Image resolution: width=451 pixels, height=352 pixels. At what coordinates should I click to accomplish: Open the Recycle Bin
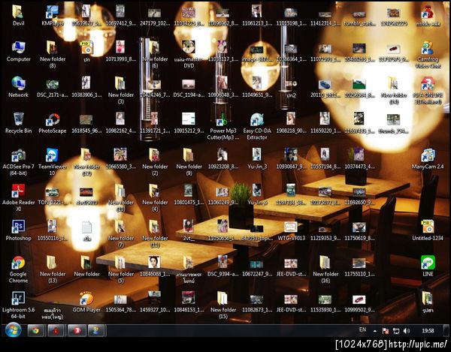coord(18,123)
